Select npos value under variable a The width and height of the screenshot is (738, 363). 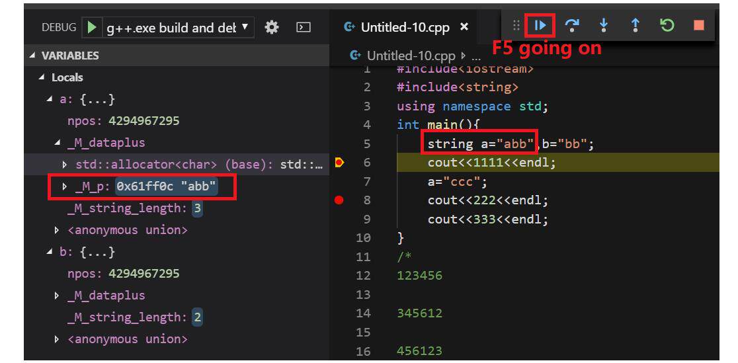[143, 120]
